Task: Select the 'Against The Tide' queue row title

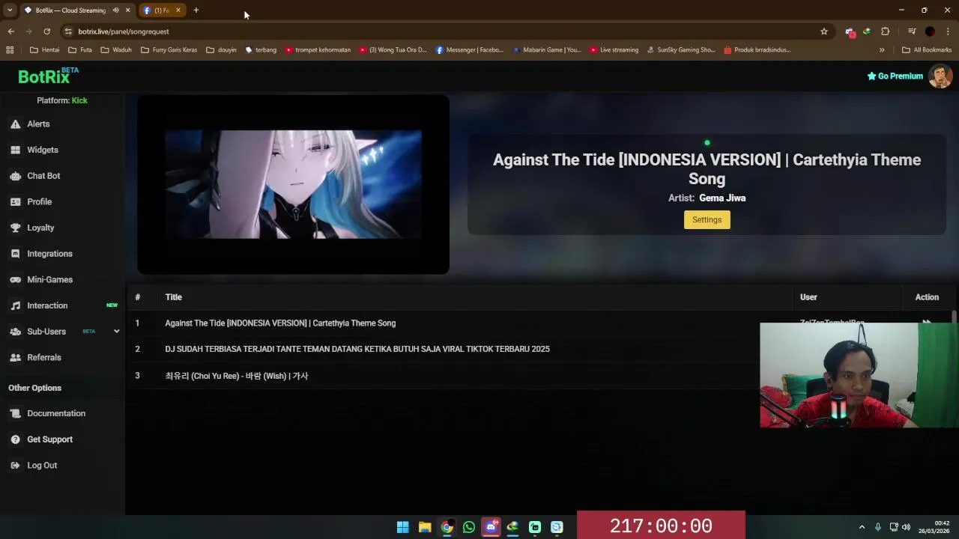Action: (280, 323)
